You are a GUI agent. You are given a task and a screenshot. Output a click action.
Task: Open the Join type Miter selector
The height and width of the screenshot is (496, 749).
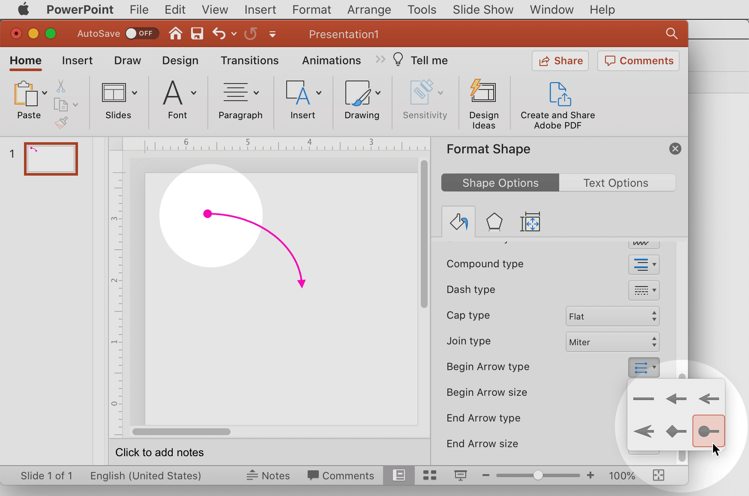(612, 342)
